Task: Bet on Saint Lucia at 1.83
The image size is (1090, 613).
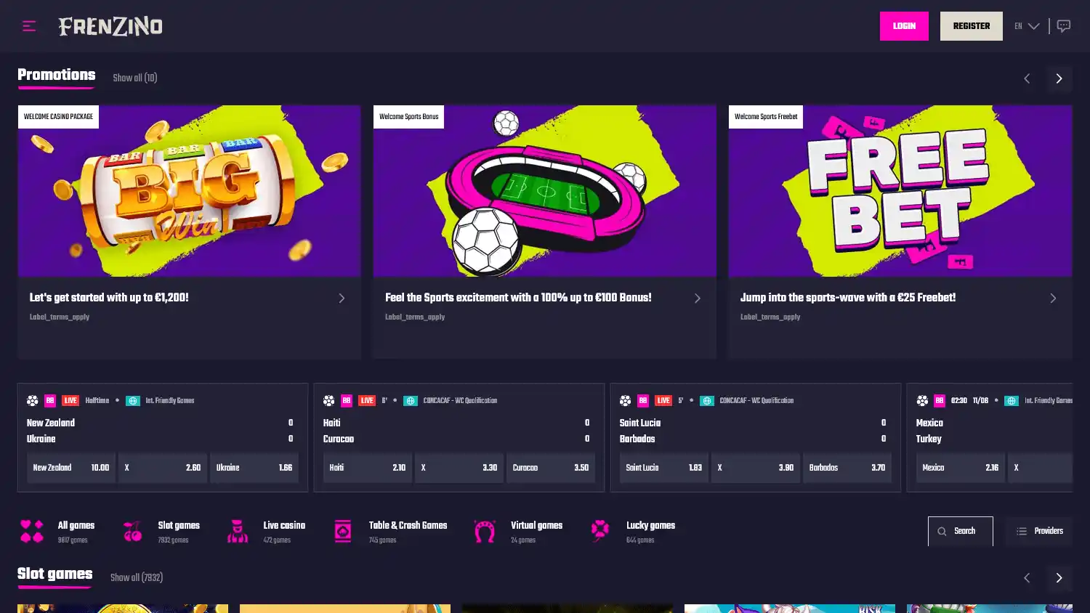Action: pos(664,468)
